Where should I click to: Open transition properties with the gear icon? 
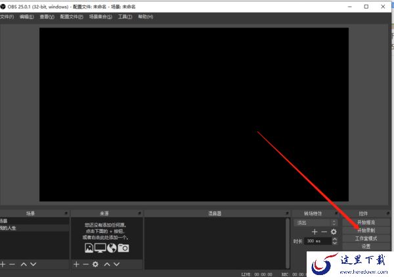click(x=334, y=232)
